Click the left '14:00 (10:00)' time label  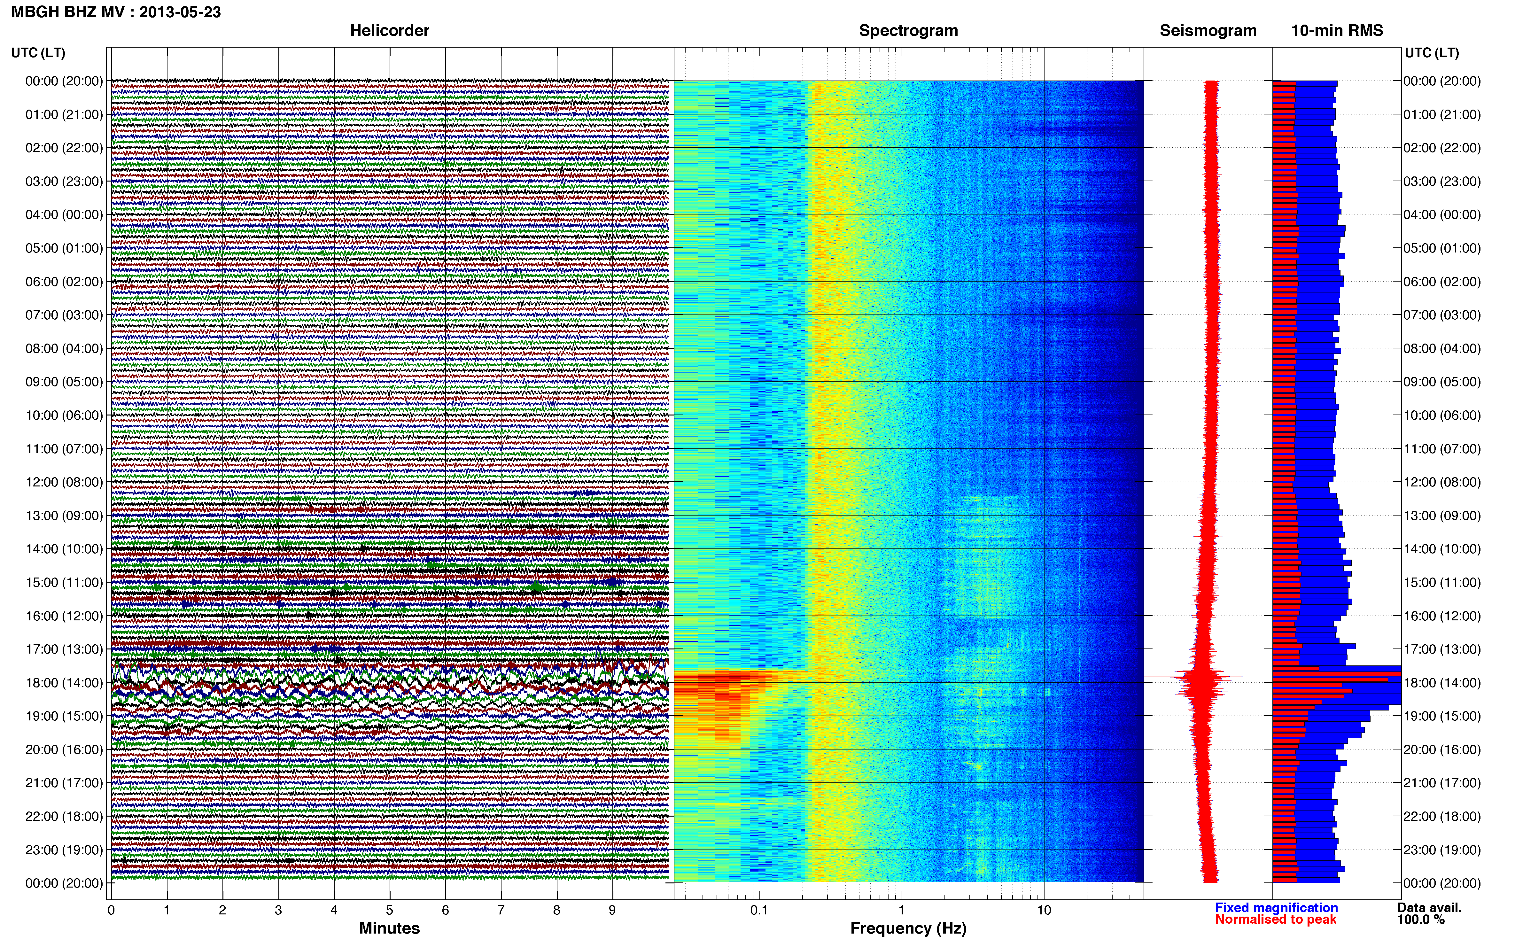pos(64,549)
